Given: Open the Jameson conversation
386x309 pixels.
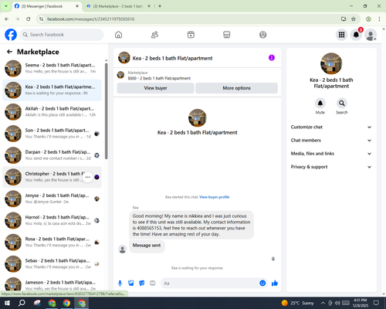Looking at the screenshot, I should click(52, 284).
